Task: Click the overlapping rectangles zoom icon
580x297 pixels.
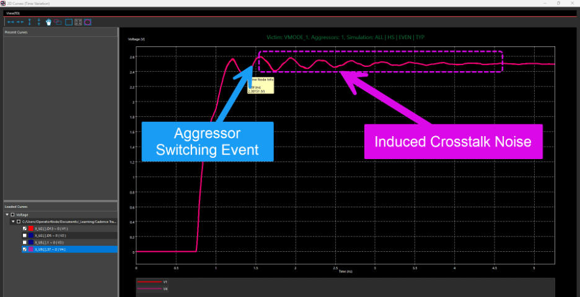Action: (58, 22)
